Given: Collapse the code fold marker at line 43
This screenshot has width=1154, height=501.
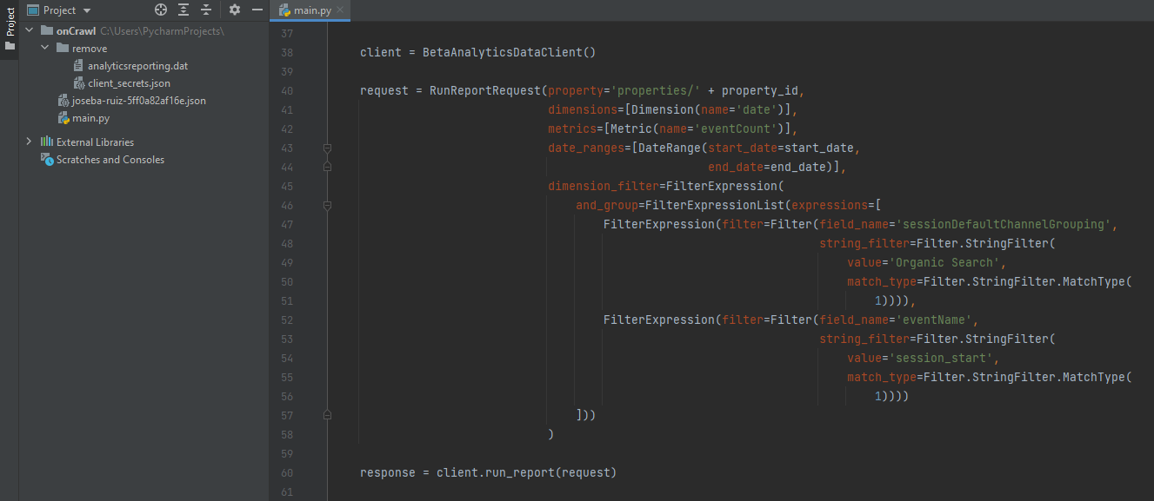Looking at the screenshot, I should click(328, 148).
